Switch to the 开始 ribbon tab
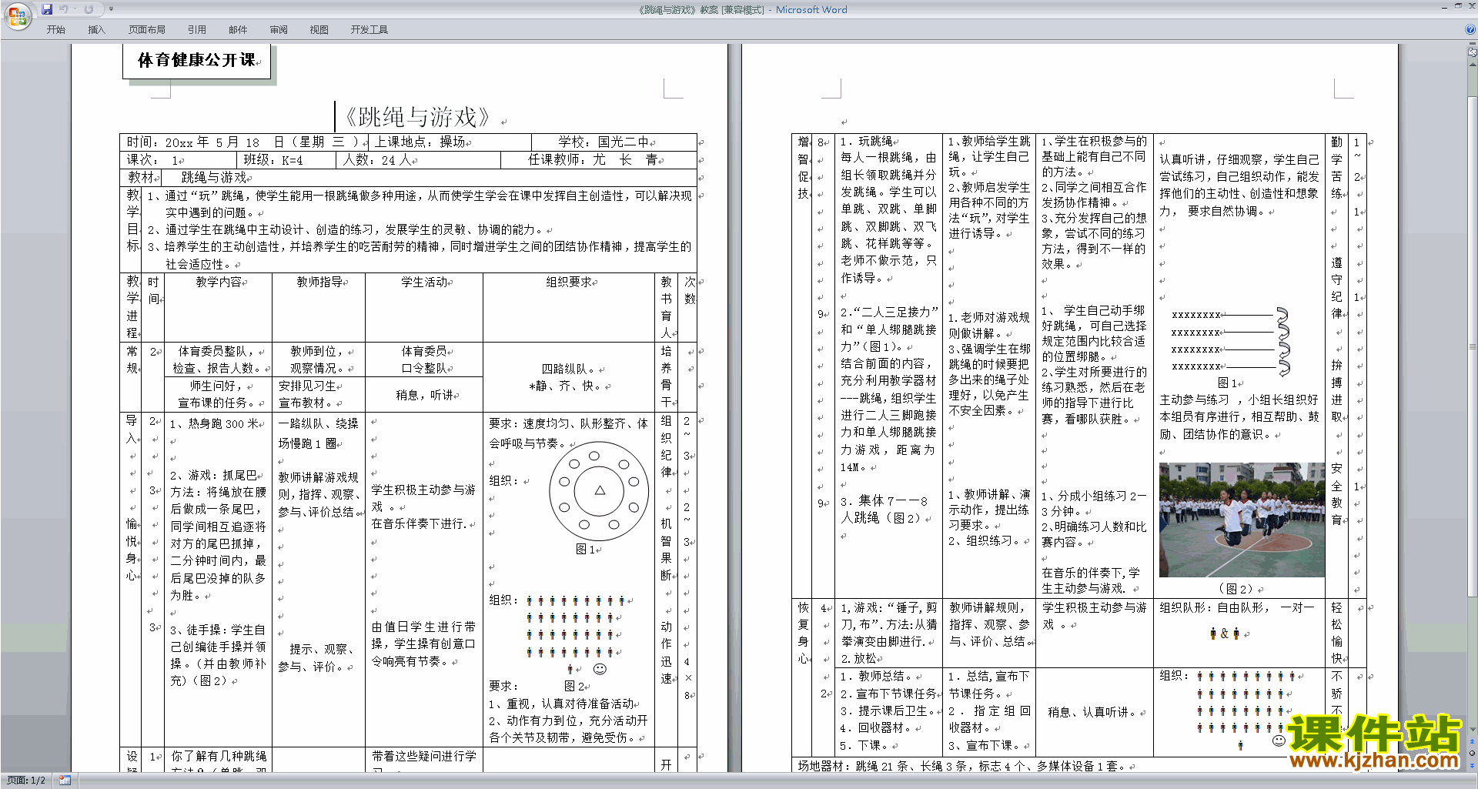The image size is (1478, 789). click(55, 29)
